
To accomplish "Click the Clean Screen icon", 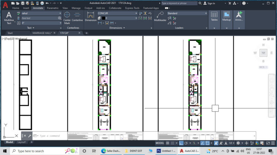I will pyautogui.click(x=268, y=143).
